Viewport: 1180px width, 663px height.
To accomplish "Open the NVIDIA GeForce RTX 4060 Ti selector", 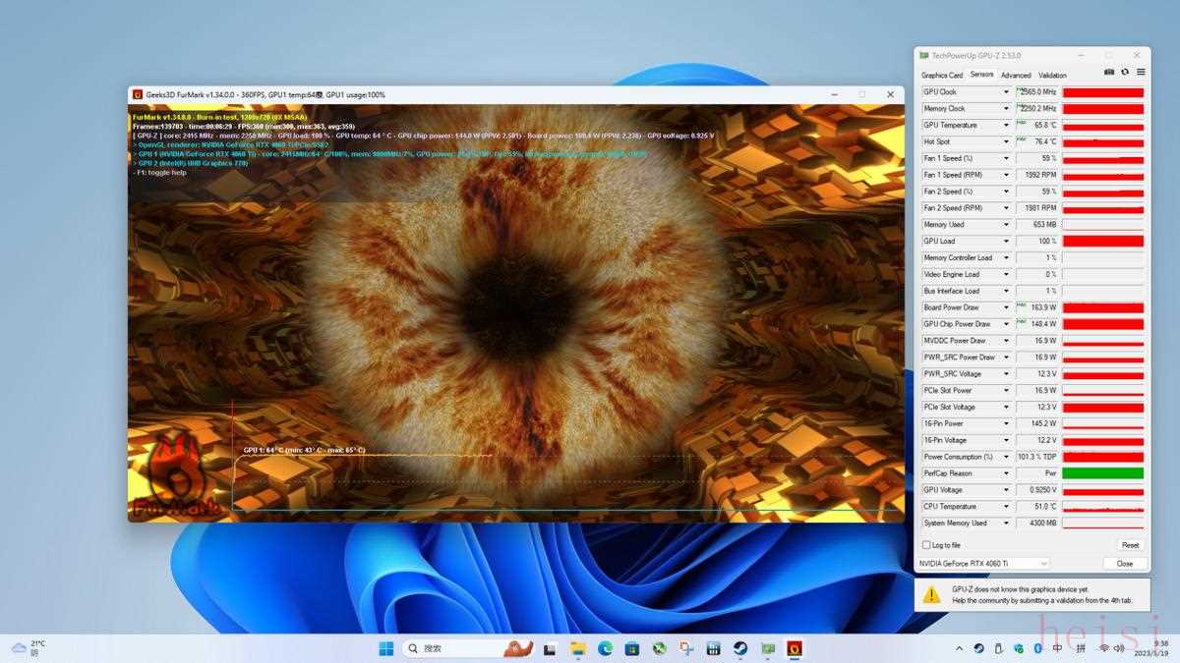I will pyautogui.click(x=982, y=564).
